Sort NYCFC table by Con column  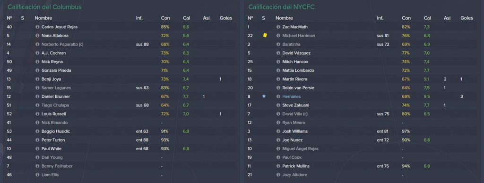[x=406, y=18]
